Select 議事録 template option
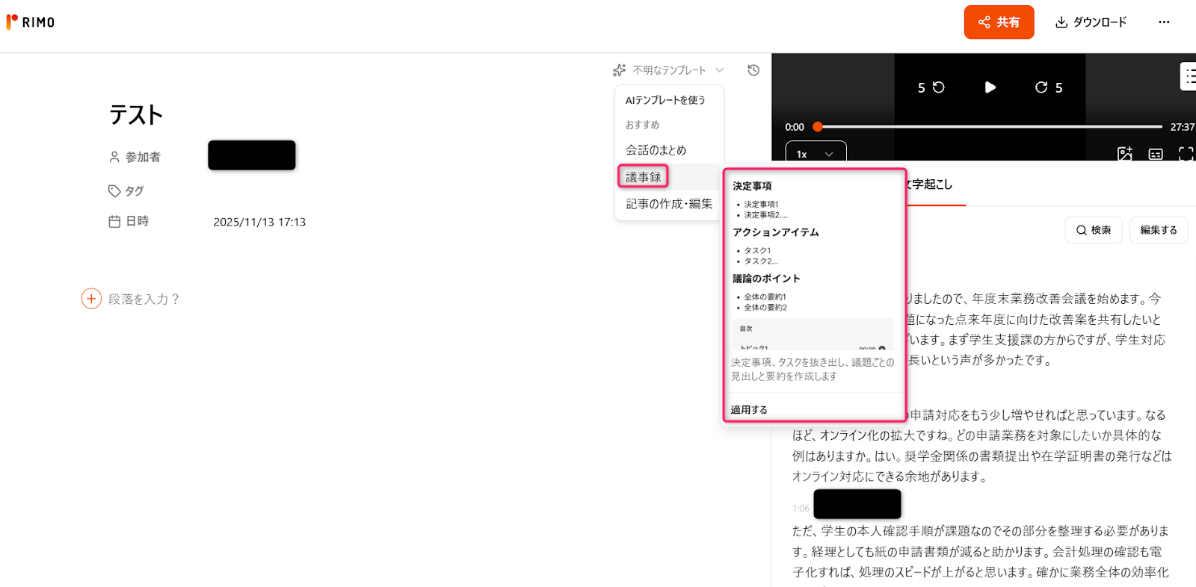 point(643,177)
